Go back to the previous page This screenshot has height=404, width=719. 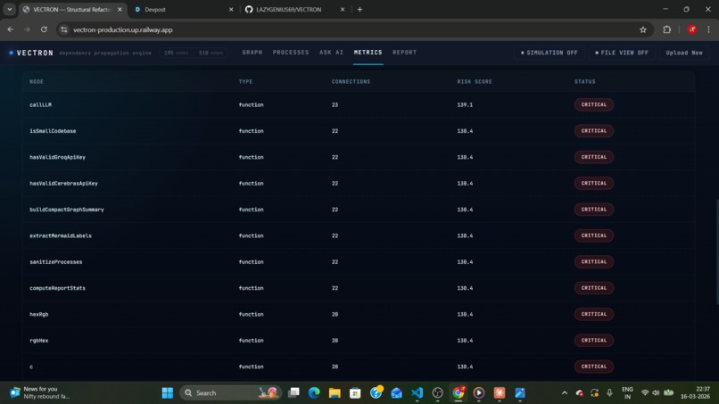pyautogui.click(x=11, y=29)
